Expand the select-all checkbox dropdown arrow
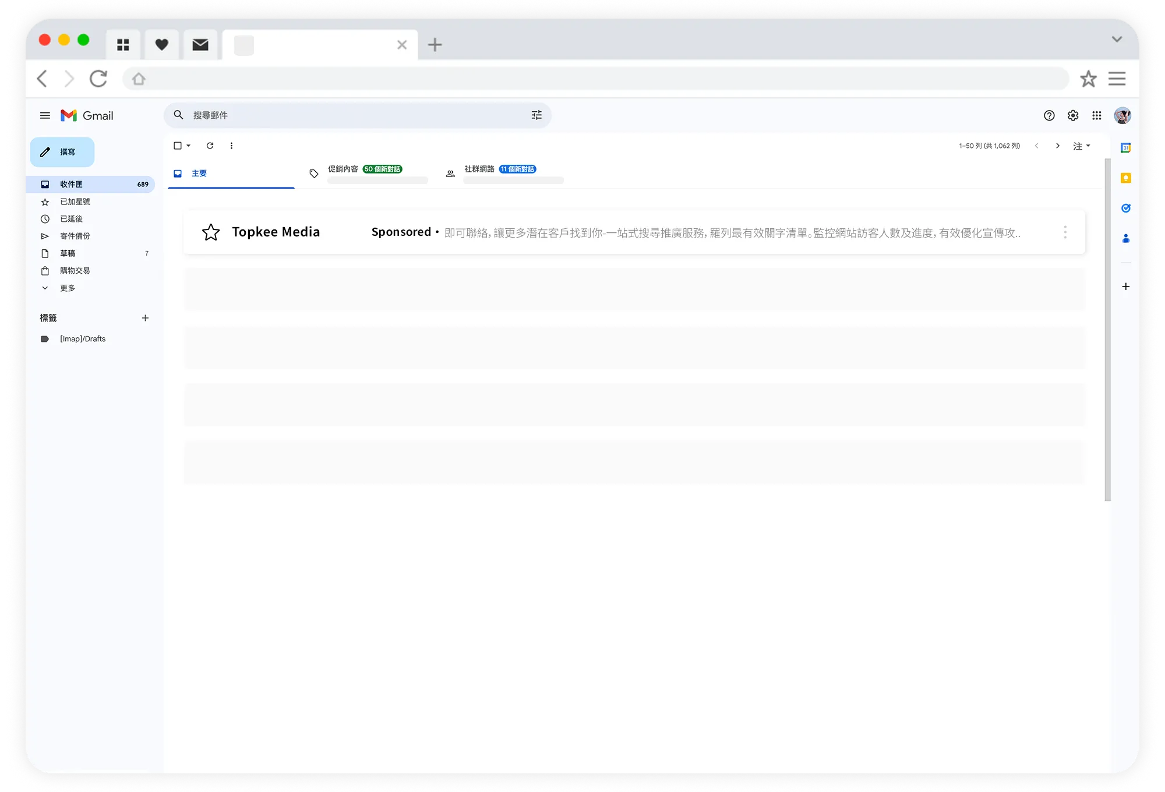Viewport: 1165px width, 792px height. click(x=189, y=146)
